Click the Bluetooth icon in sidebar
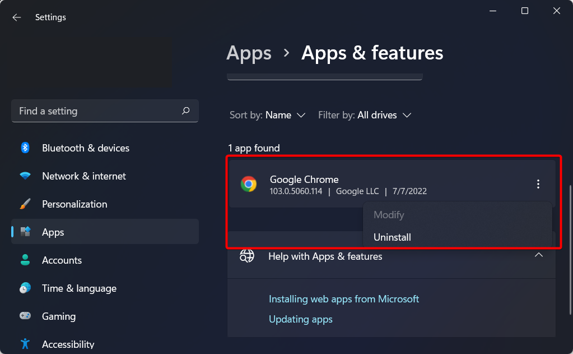573x354 pixels. (25, 148)
